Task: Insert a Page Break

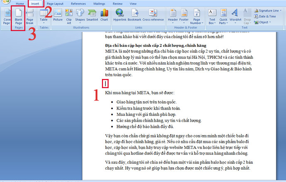Action: pyautogui.click(x=29, y=17)
